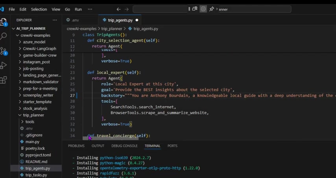The height and width of the screenshot is (178, 336).
Task: Click the trip_planner breadcrumb
Action: coord(111,29)
